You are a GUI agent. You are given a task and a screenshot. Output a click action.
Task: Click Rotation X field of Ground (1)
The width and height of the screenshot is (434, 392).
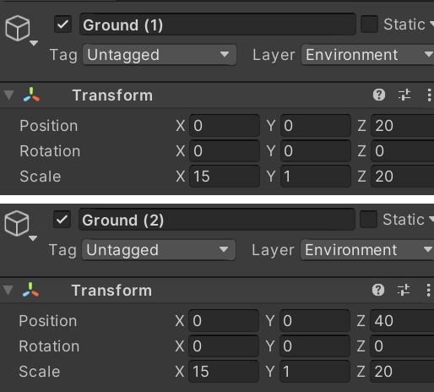pyautogui.click(x=225, y=151)
